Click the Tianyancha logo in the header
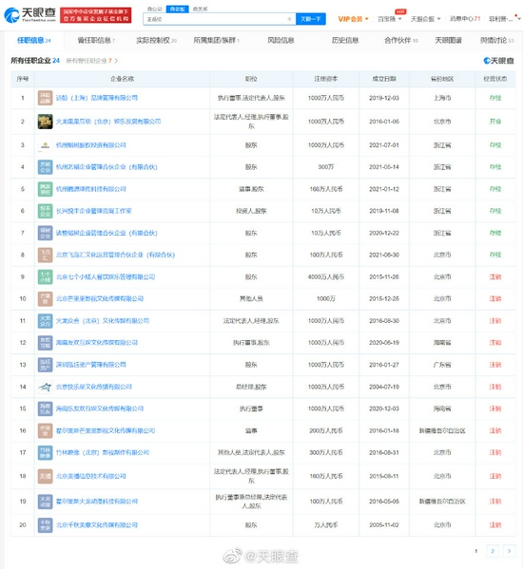This screenshot has height=569, width=523. tap(29, 14)
